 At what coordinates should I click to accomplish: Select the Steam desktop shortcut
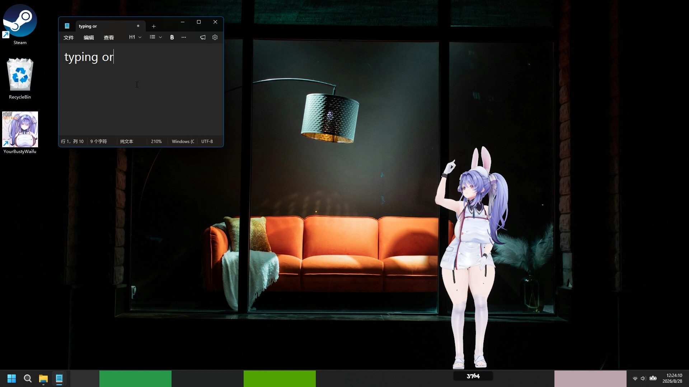20,24
